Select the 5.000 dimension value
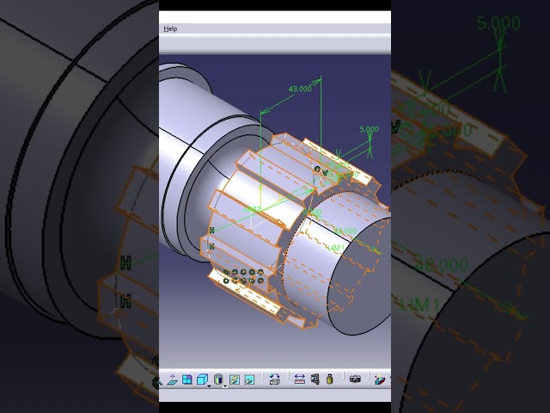This screenshot has width=550, height=413. coord(369,129)
